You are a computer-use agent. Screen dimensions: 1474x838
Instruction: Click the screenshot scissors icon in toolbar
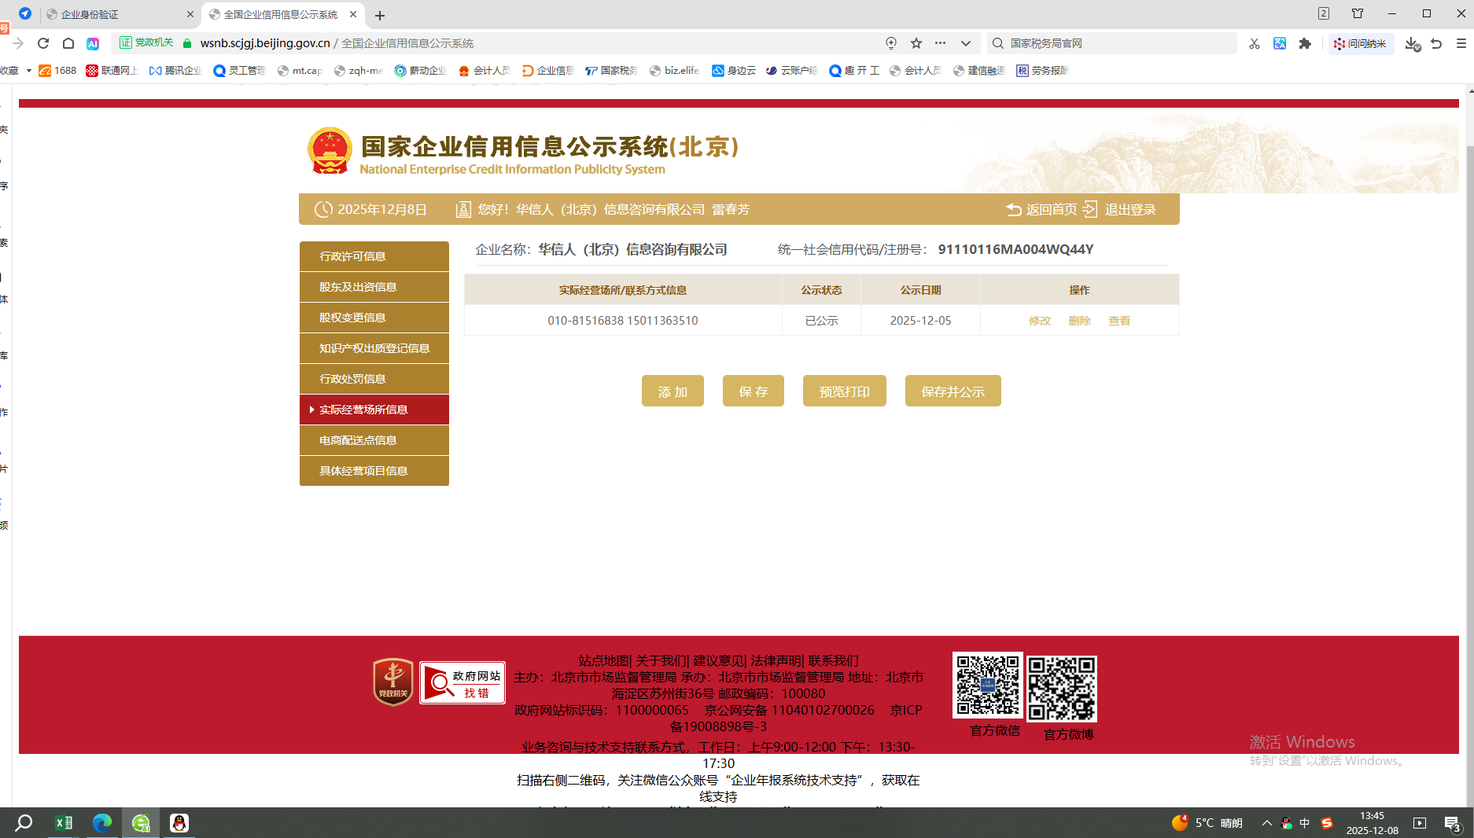[x=1253, y=43]
